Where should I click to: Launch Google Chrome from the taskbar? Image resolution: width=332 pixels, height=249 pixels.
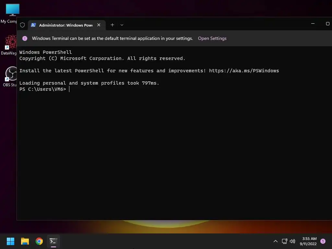pos(39,241)
